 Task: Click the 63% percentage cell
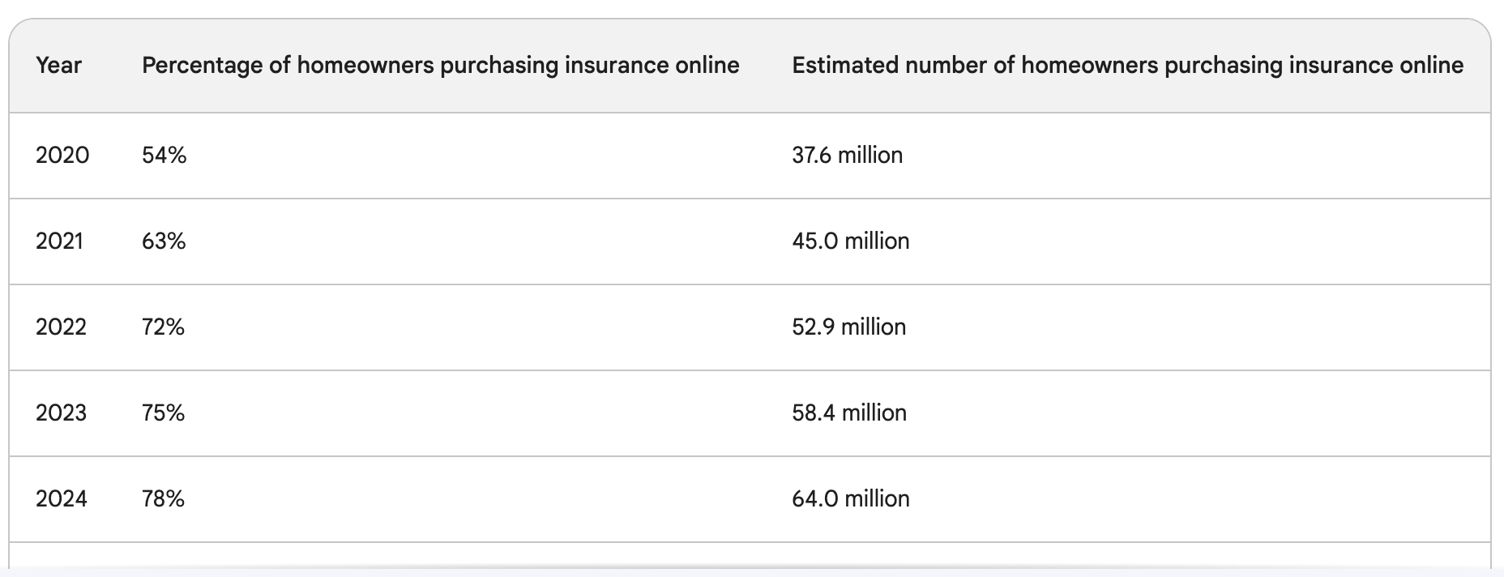point(164,241)
